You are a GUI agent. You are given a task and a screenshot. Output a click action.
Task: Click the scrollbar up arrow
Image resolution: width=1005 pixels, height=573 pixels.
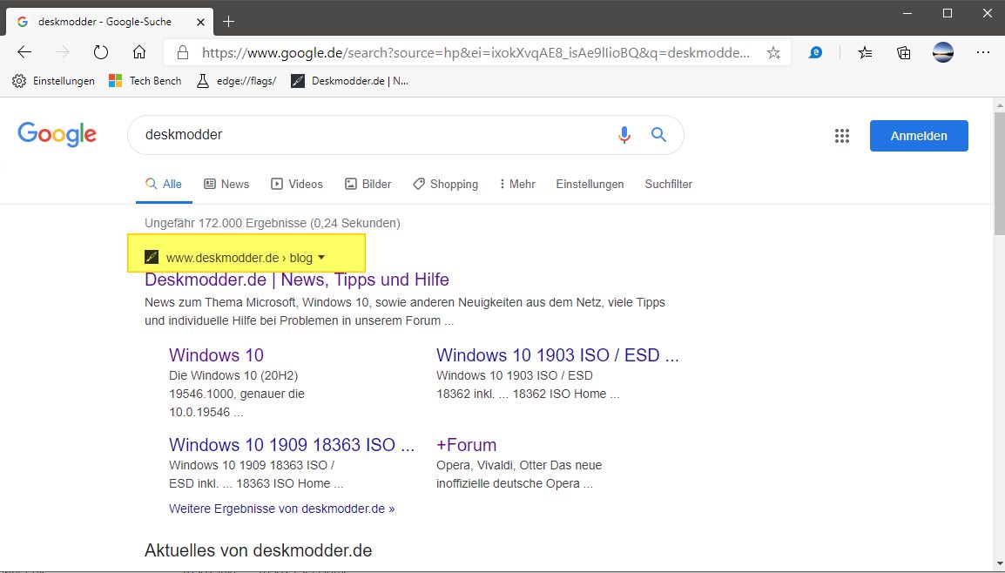999,105
